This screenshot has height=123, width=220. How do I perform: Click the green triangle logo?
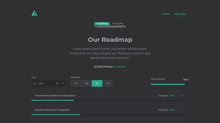point(34,13)
